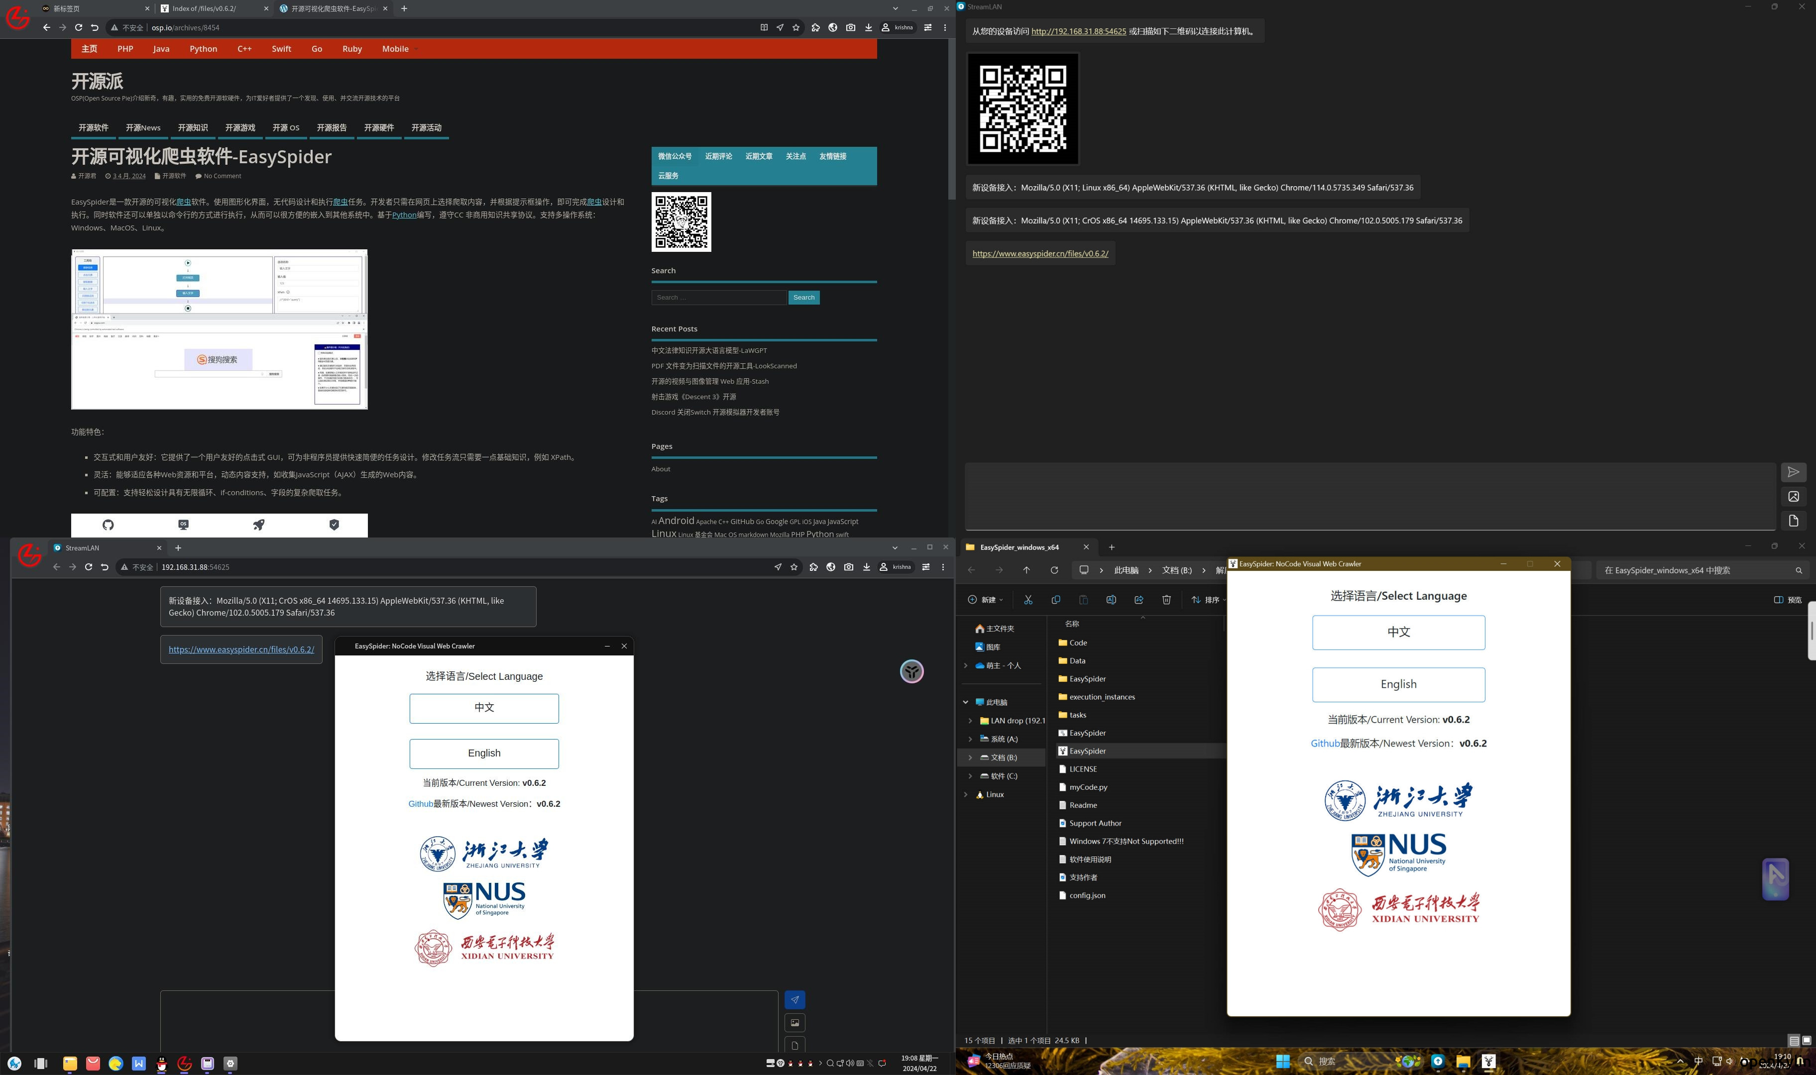Click the Delete trash icon in File Explorer
This screenshot has height=1075, width=1816.
(x=1166, y=600)
